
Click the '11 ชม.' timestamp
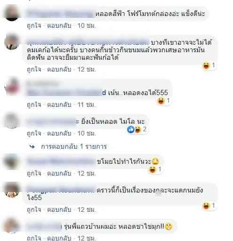87,104
